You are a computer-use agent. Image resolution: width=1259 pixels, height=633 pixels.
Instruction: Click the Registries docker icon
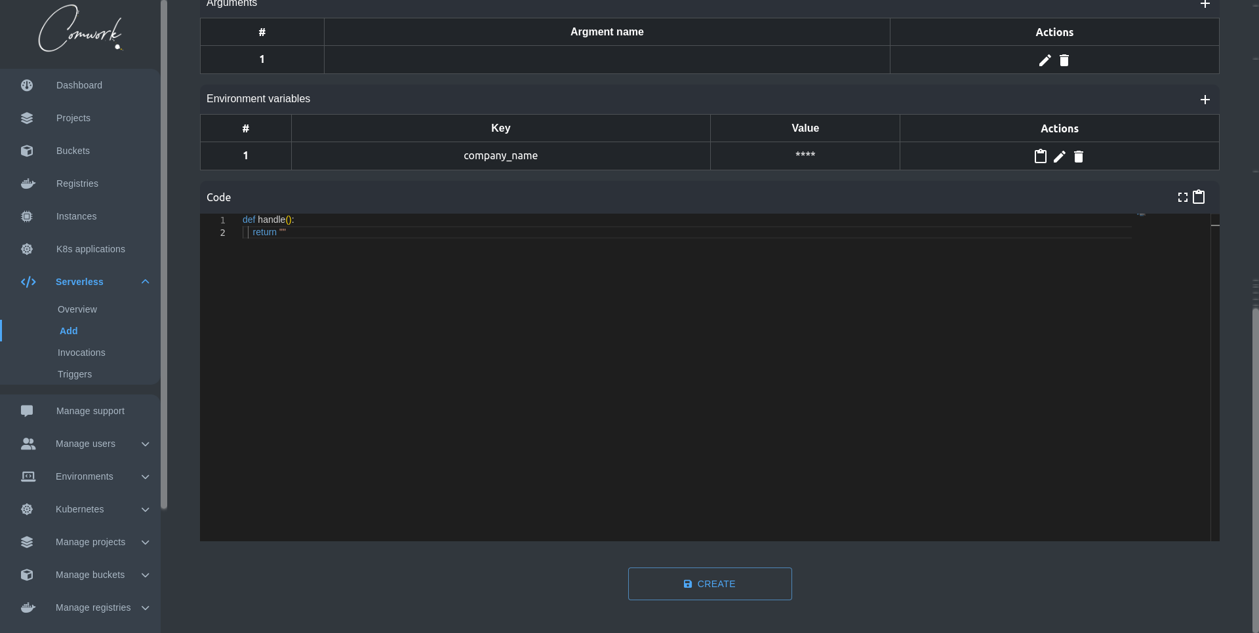coord(28,183)
